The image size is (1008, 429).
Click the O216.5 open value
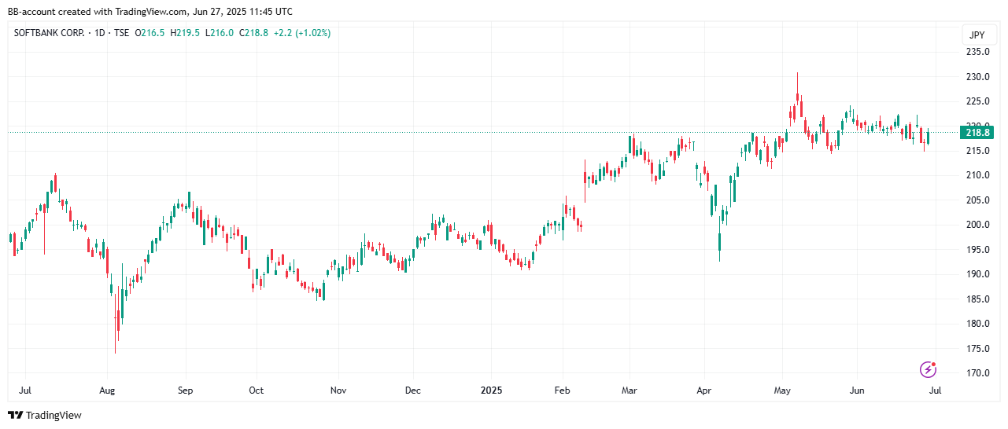coord(150,33)
